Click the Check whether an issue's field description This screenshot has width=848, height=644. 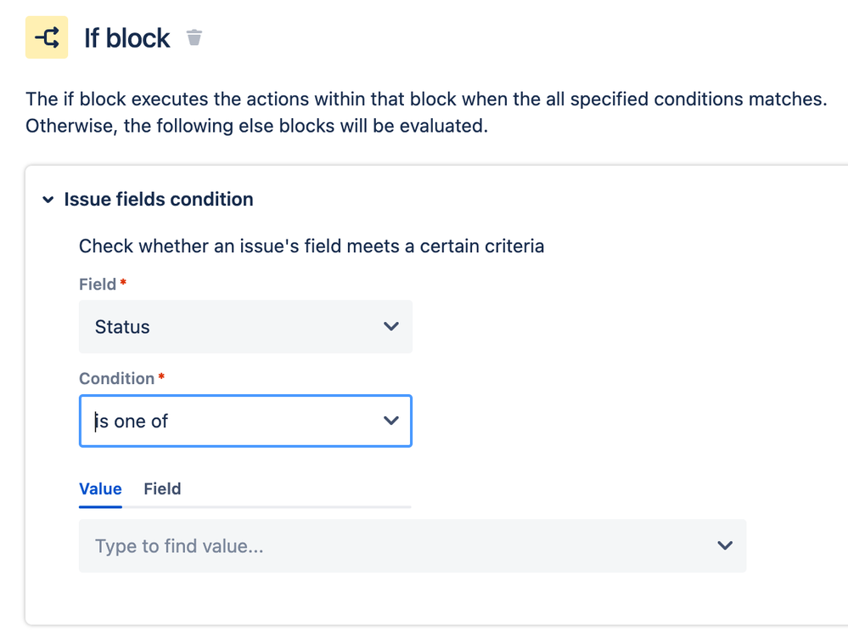click(x=311, y=246)
